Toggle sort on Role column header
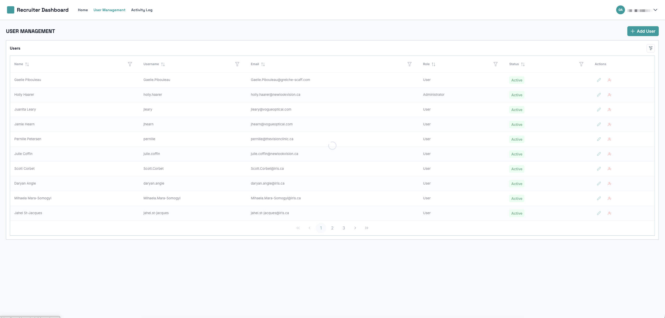 coord(433,64)
